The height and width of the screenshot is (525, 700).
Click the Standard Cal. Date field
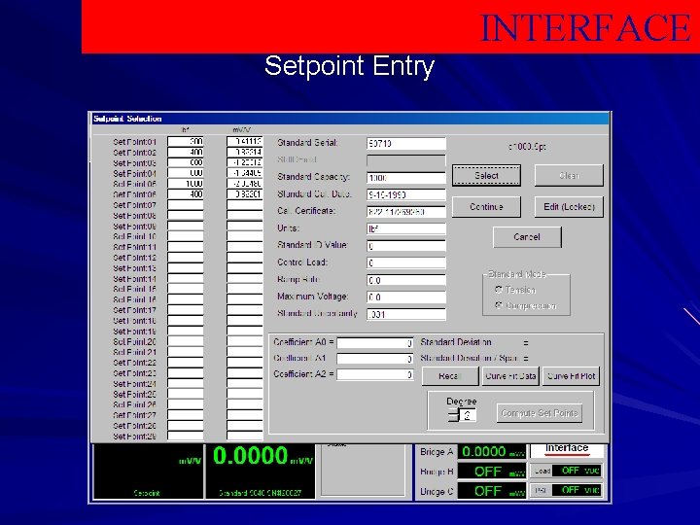pyautogui.click(x=406, y=194)
